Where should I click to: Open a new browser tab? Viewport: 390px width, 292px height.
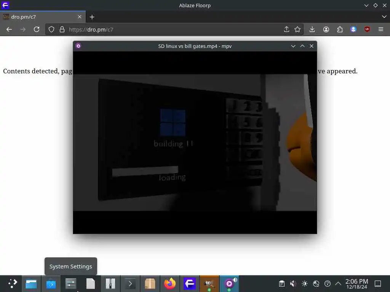92,17
